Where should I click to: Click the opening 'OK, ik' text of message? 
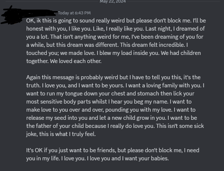(35, 21)
